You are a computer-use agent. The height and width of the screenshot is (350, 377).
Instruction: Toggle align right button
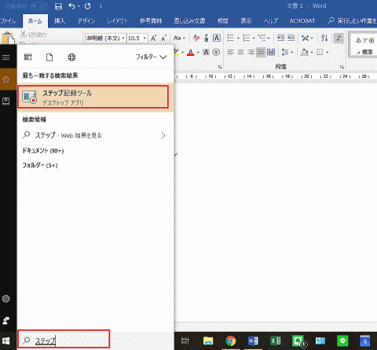click(x=251, y=52)
